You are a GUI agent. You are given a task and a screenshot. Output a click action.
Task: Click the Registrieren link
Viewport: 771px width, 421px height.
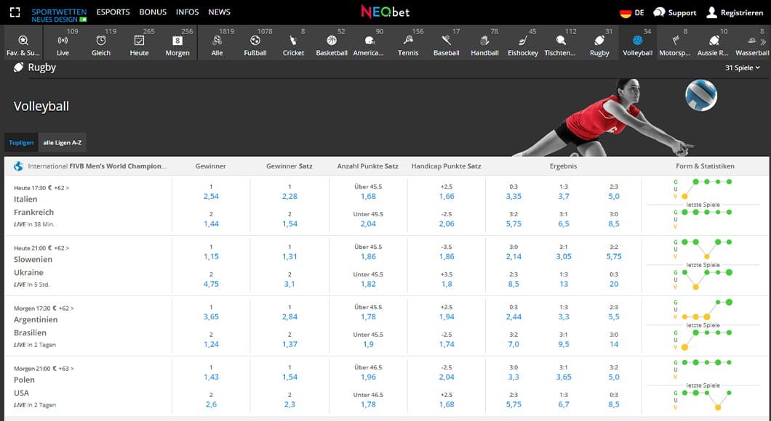(x=735, y=13)
